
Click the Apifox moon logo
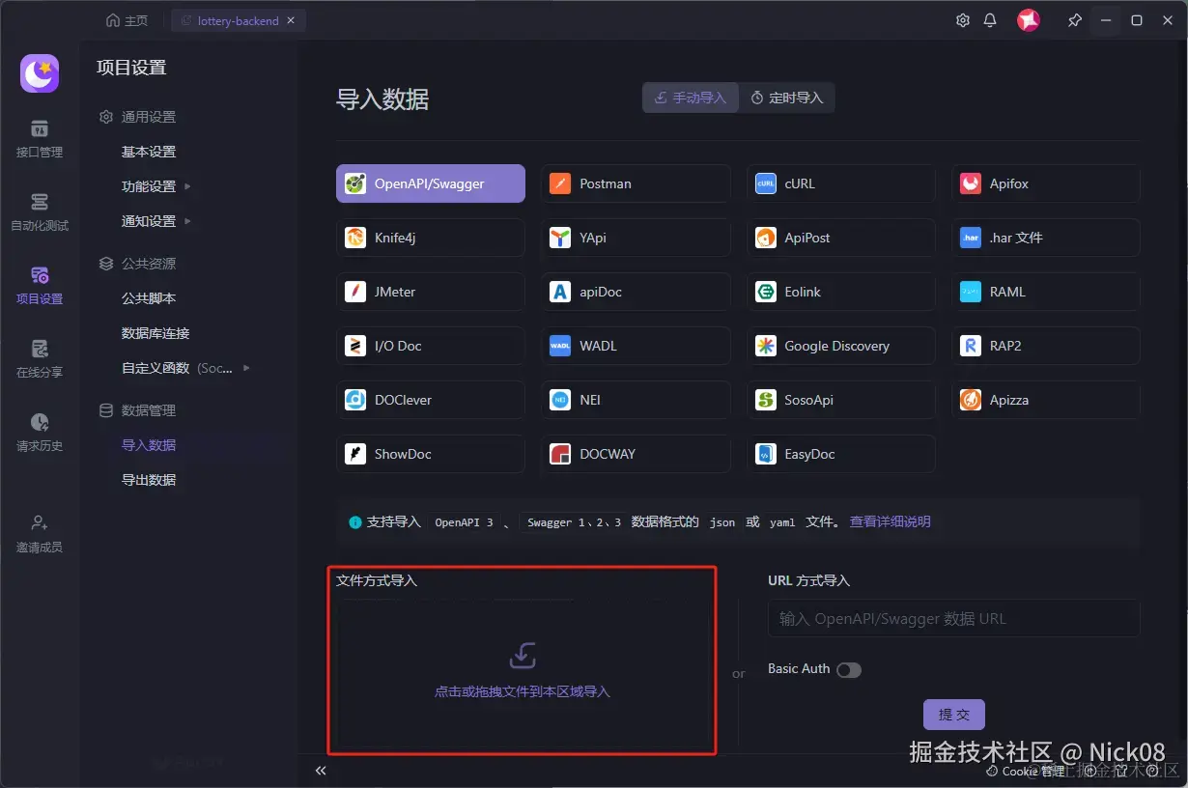(x=40, y=73)
